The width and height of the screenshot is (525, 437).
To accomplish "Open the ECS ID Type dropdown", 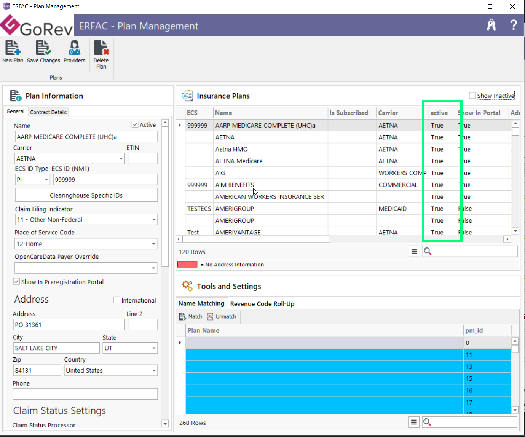I will pyautogui.click(x=46, y=180).
